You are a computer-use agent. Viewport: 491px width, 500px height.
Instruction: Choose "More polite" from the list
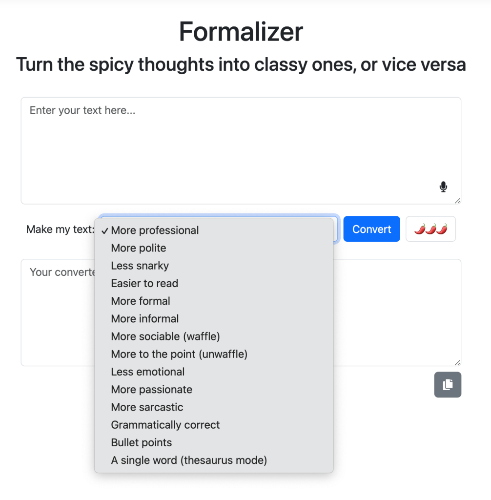coord(139,248)
